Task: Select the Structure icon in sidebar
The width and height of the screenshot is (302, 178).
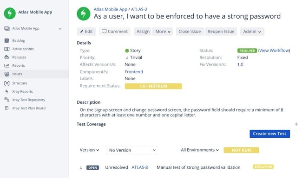Action: 7,83
